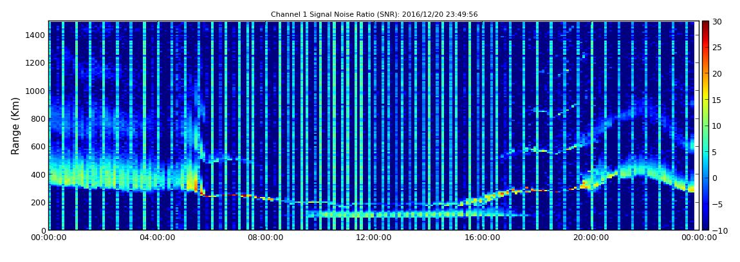
Task: Click the 1400 range tick label
Action: point(36,35)
